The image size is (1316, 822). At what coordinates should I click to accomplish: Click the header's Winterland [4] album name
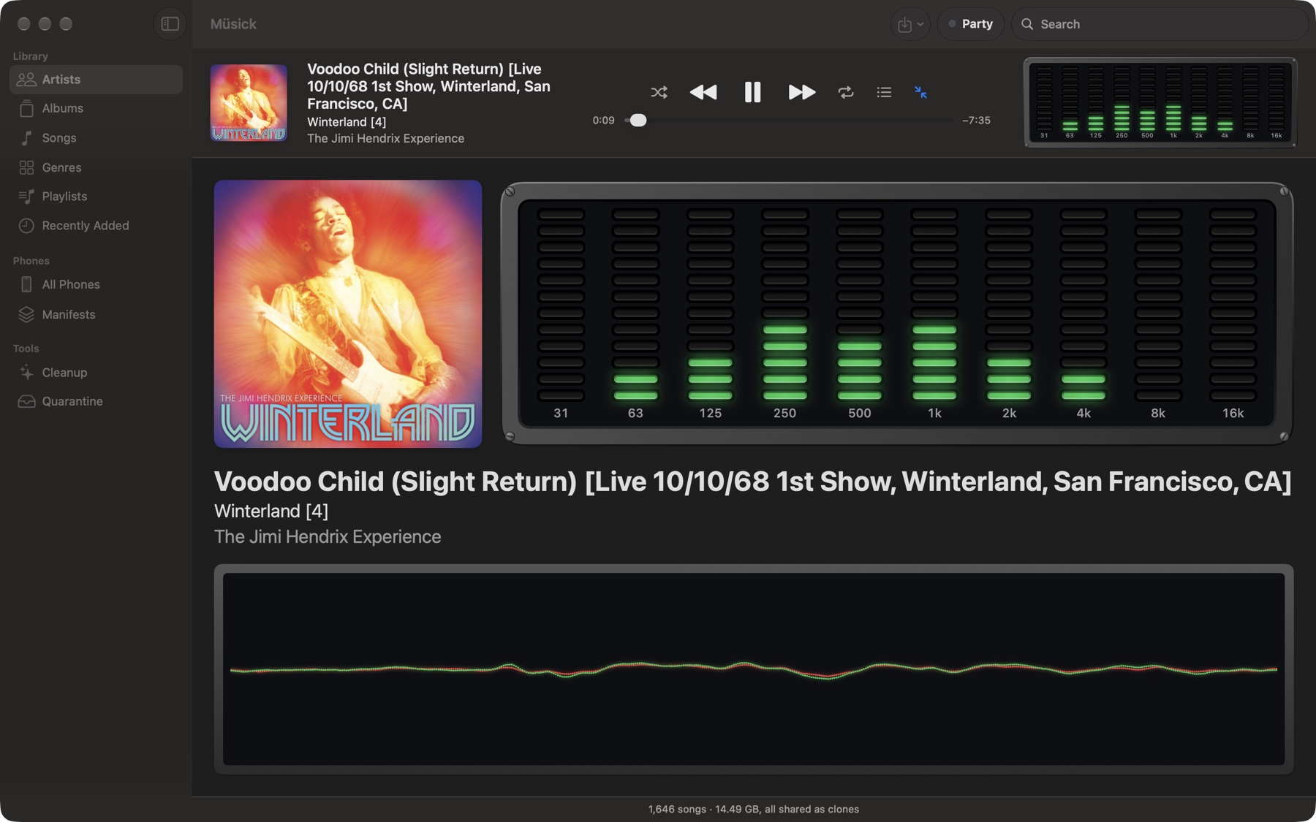pos(347,122)
